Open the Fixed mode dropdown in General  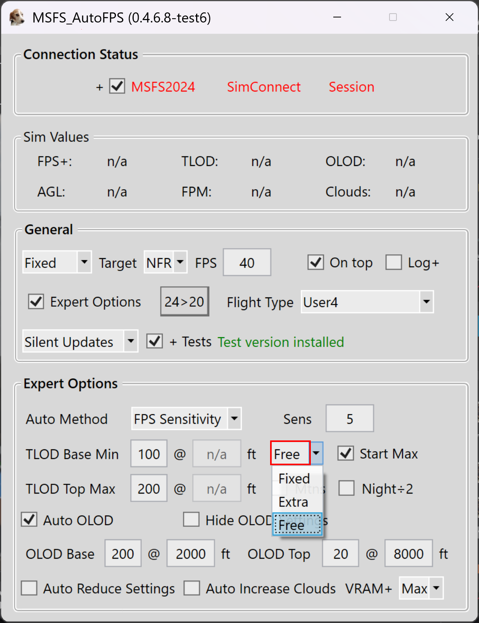coord(57,262)
